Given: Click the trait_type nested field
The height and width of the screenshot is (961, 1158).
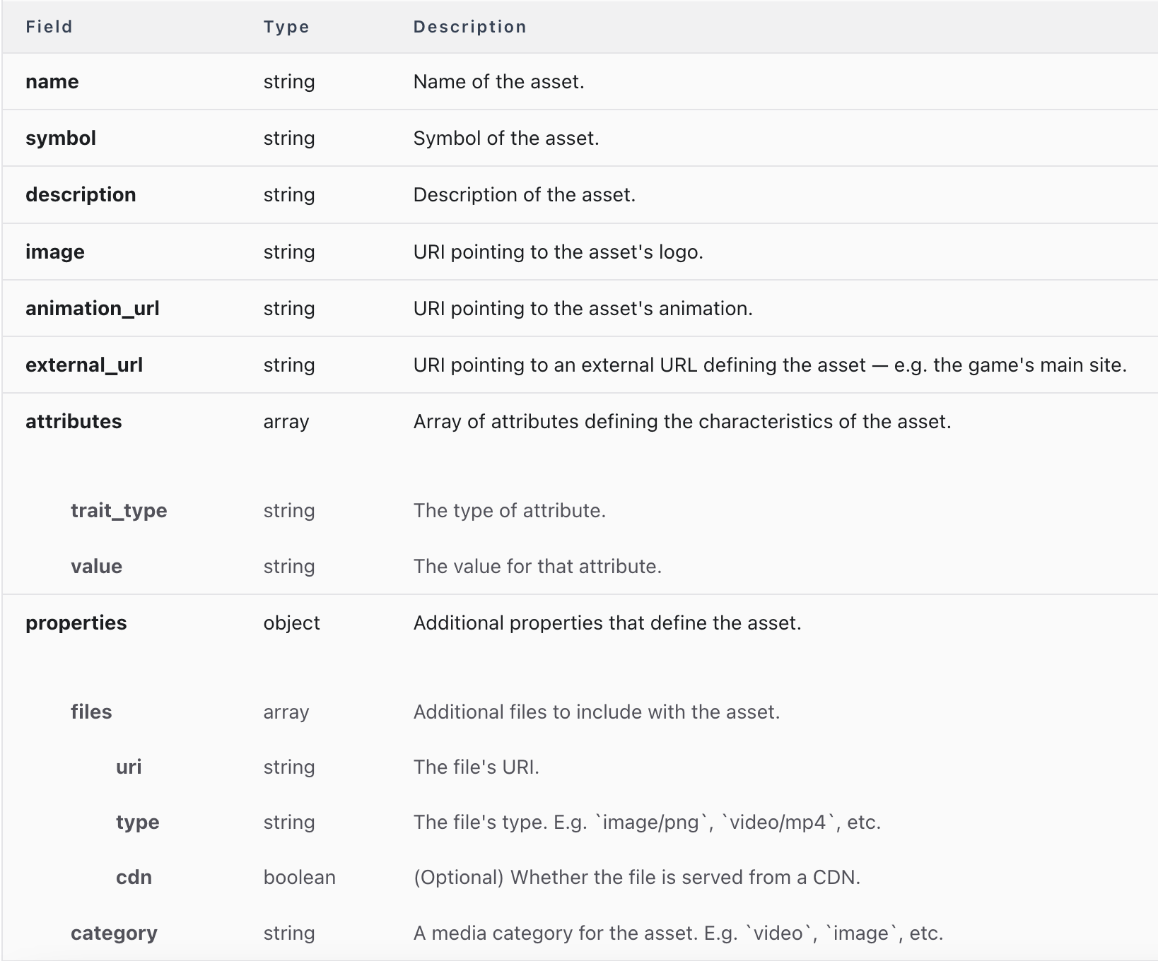Looking at the screenshot, I should pyautogui.click(x=119, y=510).
